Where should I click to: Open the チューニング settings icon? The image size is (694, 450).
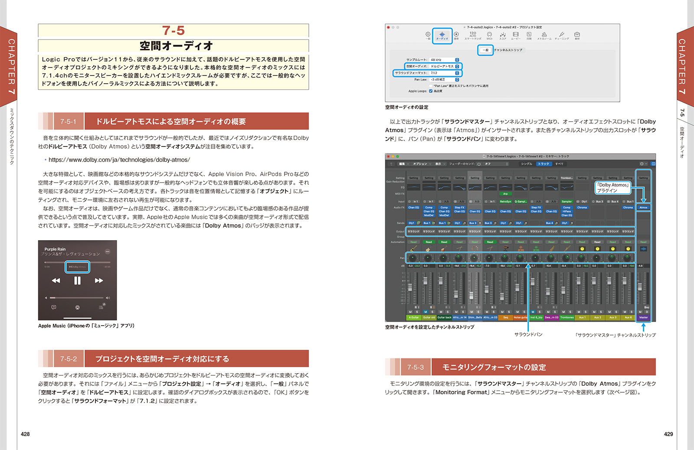click(561, 35)
